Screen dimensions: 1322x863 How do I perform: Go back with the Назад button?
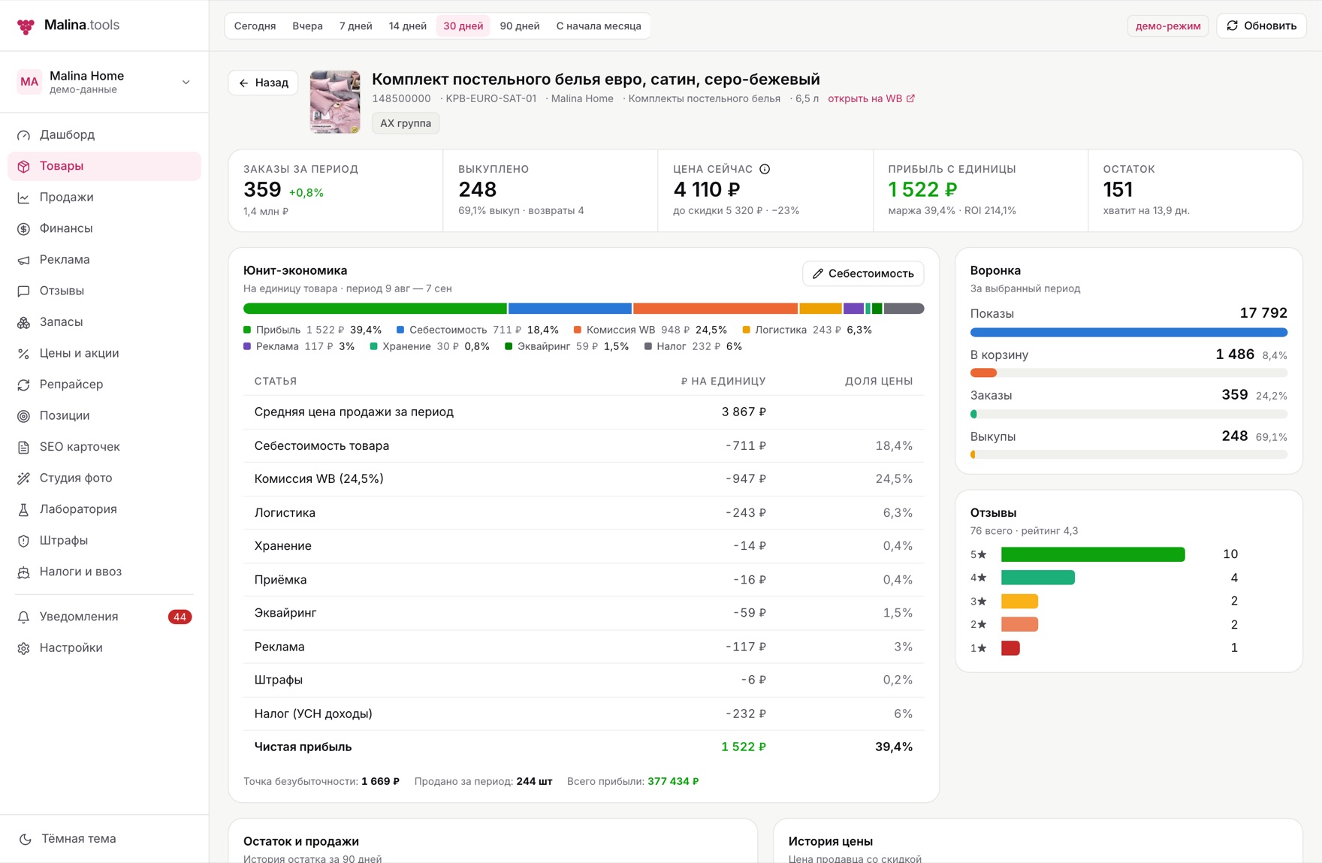pyautogui.click(x=264, y=83)
